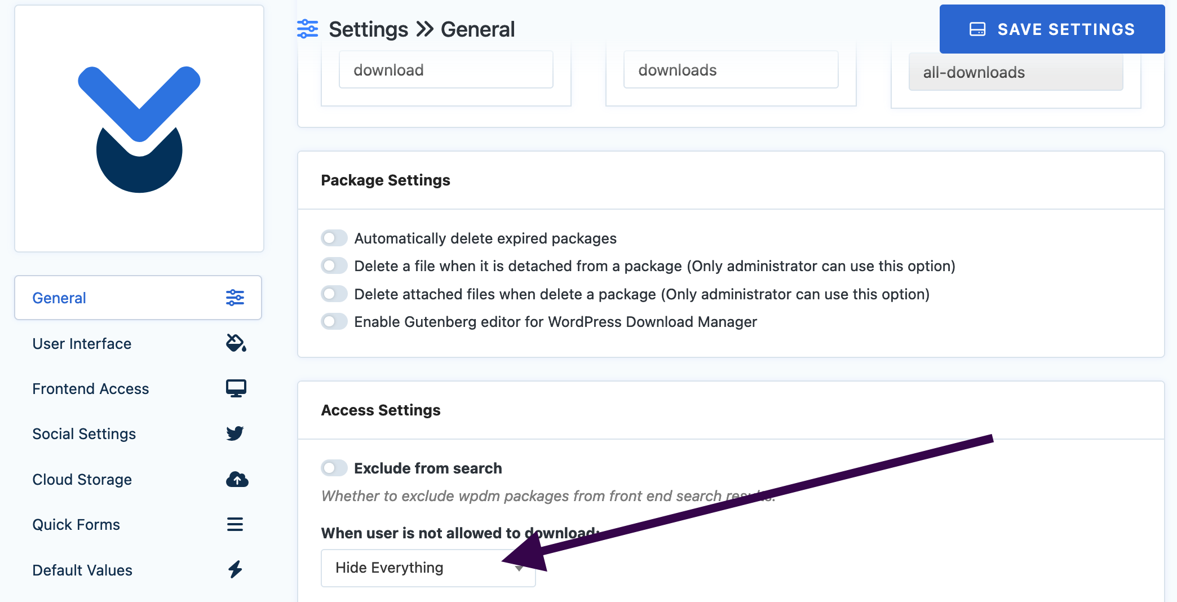1177x602 pixels.
Task: Open the Hide Everything dropdown
Action: pos(428,568)
